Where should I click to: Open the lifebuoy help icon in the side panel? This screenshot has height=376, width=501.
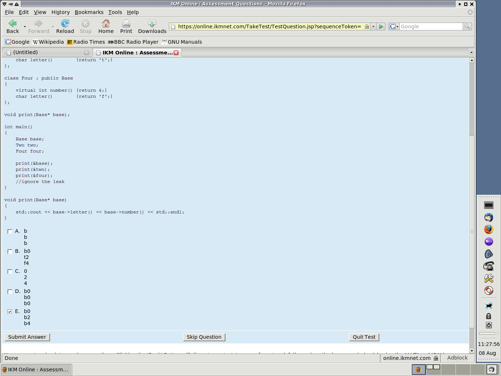pos(489,290)
